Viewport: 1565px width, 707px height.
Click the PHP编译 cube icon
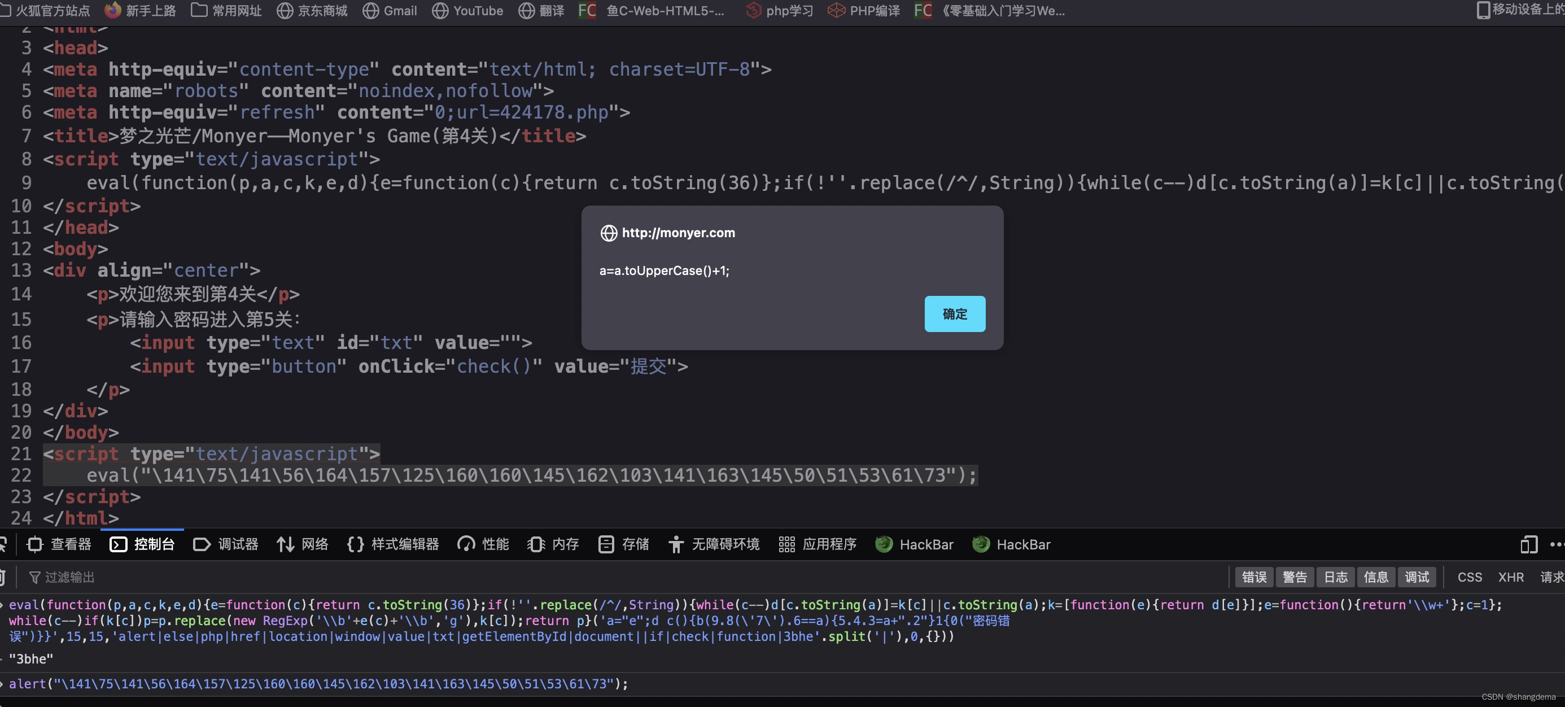(x=837, y=10)
